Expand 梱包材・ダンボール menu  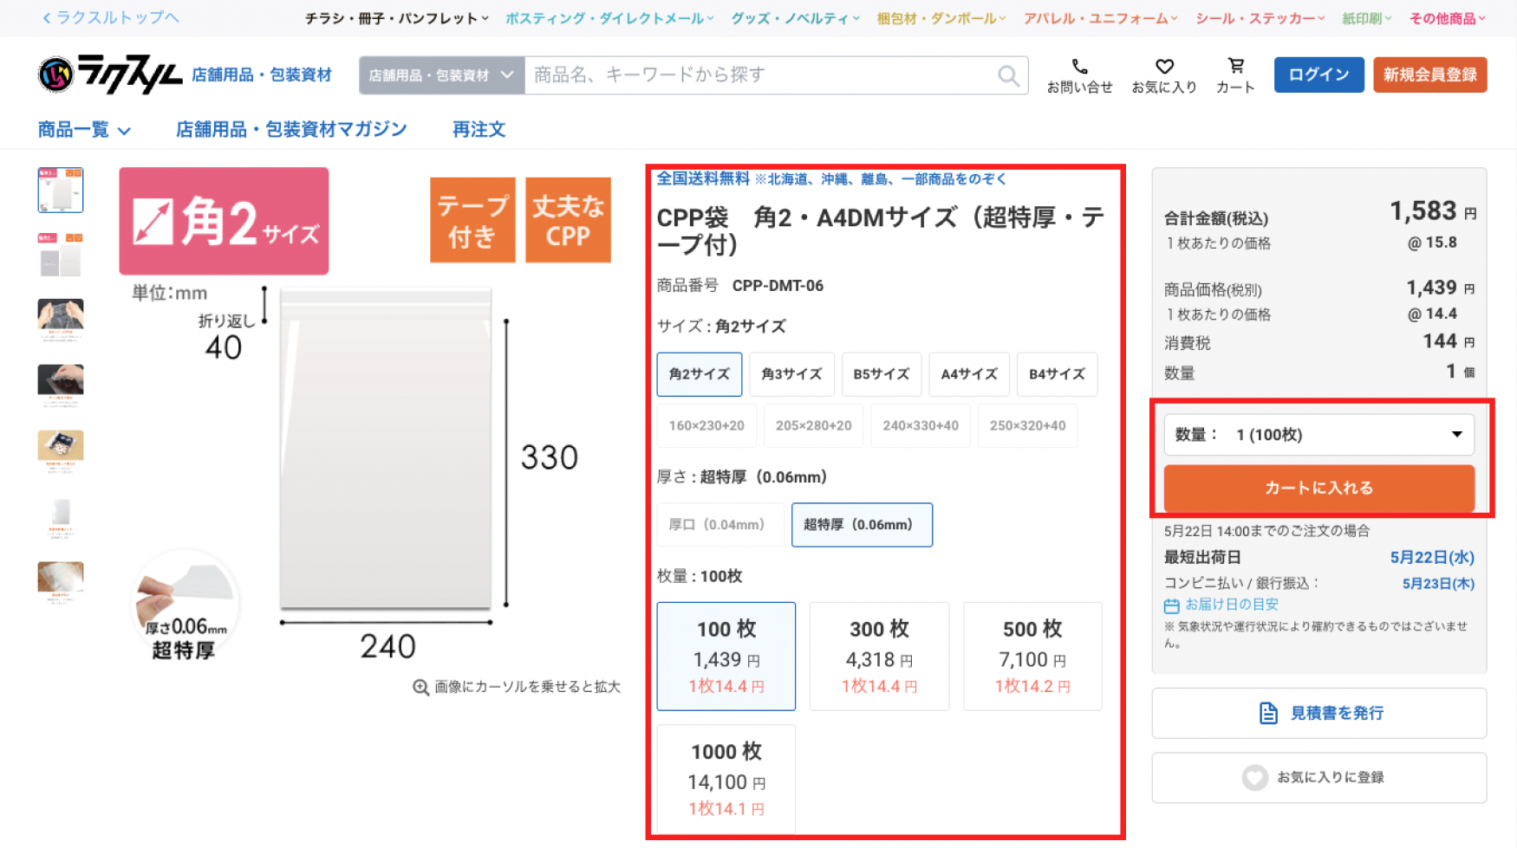[x=942, y=18]
